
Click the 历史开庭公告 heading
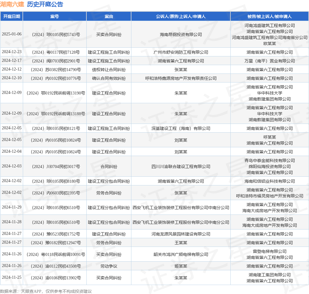click(45, 4)
